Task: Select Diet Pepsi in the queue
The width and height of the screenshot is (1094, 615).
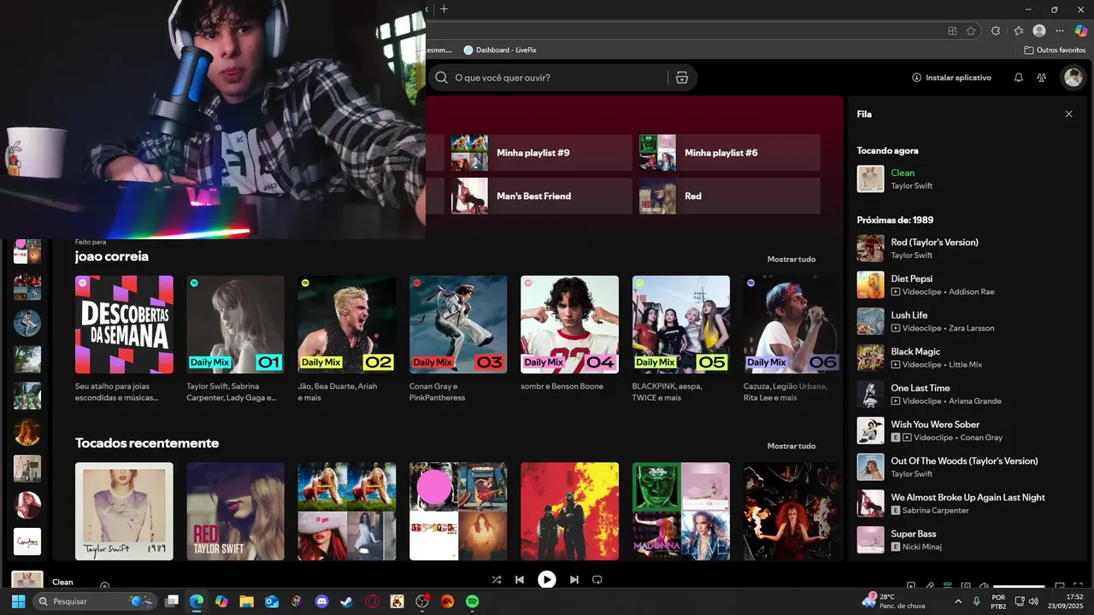Action: point(967,285)
